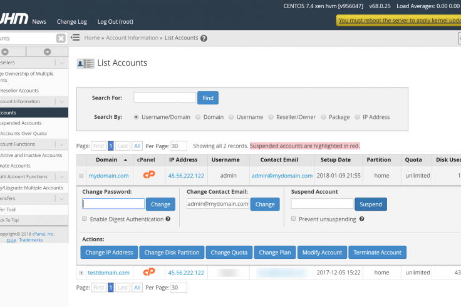Click Change IP Address button
The image size is (461, 307).
pos(109,253)
